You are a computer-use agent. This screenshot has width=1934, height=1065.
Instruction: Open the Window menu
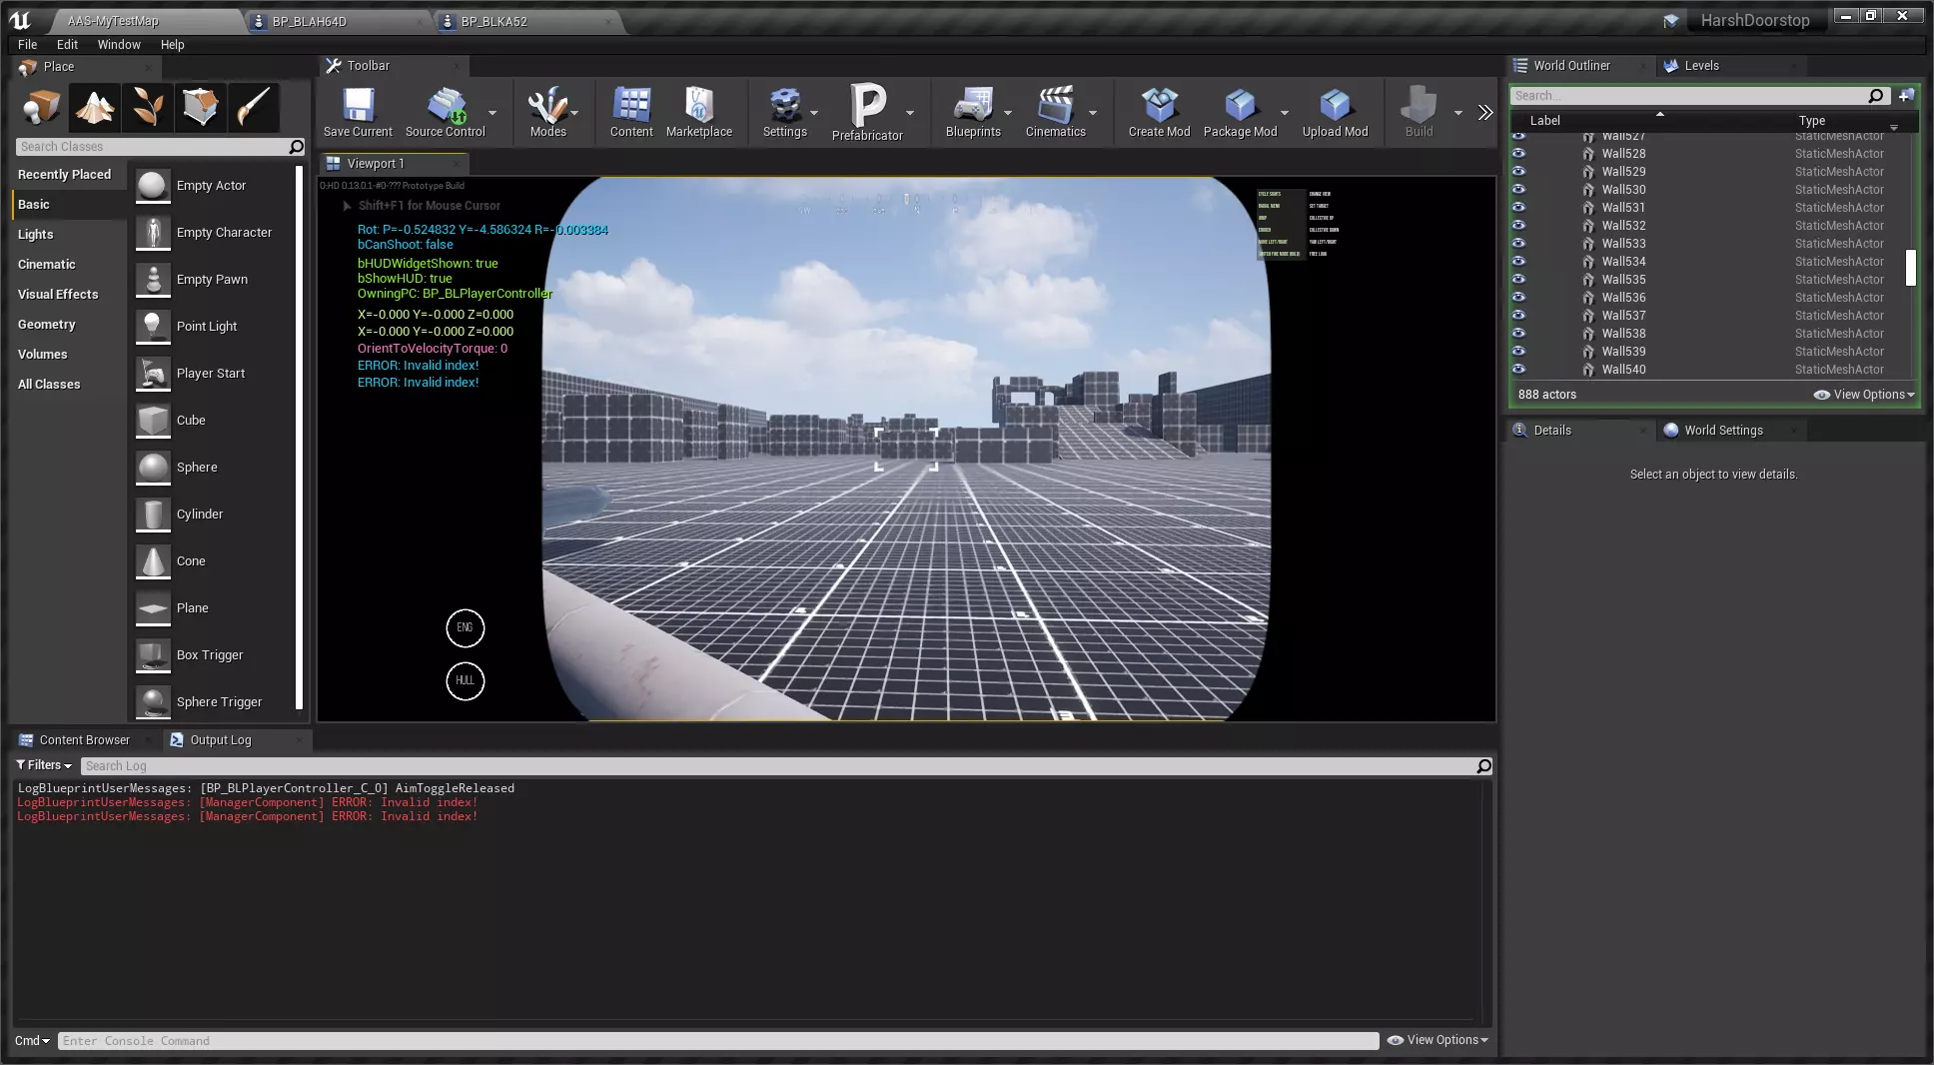point(119,45)
